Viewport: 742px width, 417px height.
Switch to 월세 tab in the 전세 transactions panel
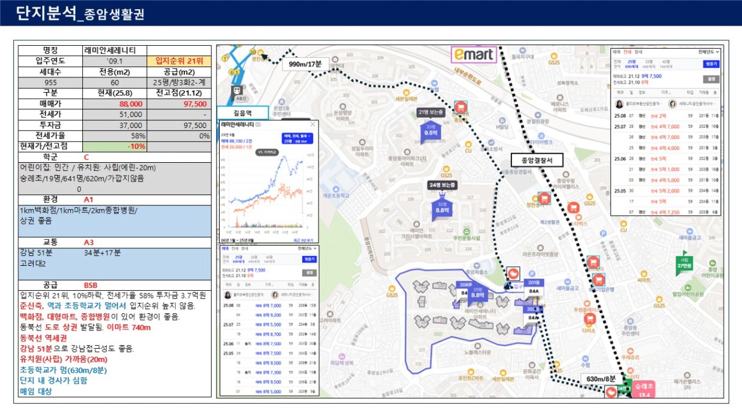click(638, 52)
